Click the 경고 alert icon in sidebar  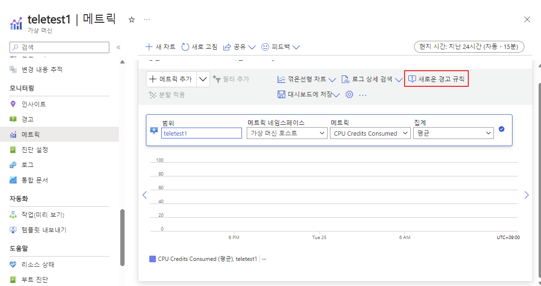point(13,119)
